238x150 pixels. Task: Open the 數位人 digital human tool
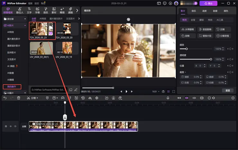[x=20, y=11]
